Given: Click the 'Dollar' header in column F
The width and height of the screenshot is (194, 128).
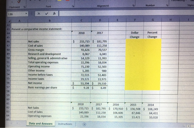Looking at the screenshot, I should 135,33.
